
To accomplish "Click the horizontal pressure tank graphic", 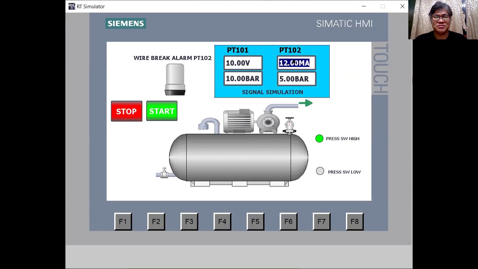I will pyautogui.click(x=239, y=157).
